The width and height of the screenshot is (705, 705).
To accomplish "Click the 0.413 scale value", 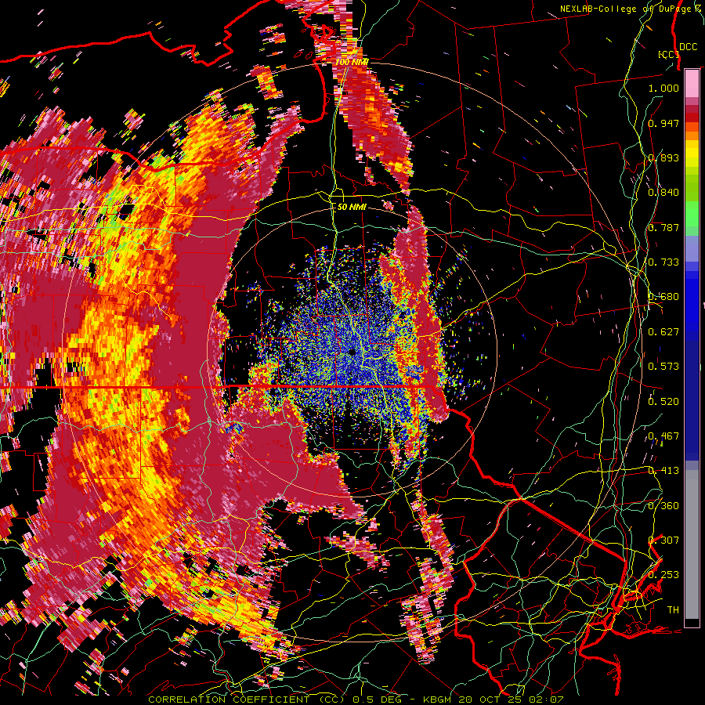I will (x=663, y=470).
